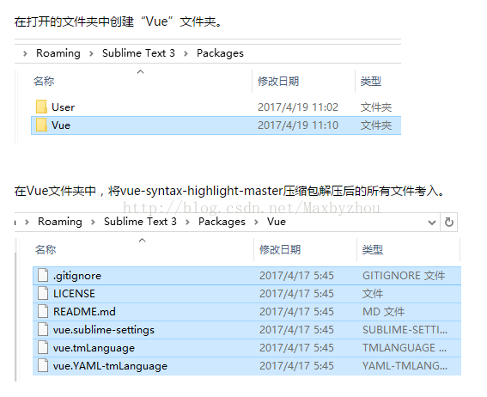Click the README.md file icon
This screenshot has width=487, height=397.
tap(43, 311)
